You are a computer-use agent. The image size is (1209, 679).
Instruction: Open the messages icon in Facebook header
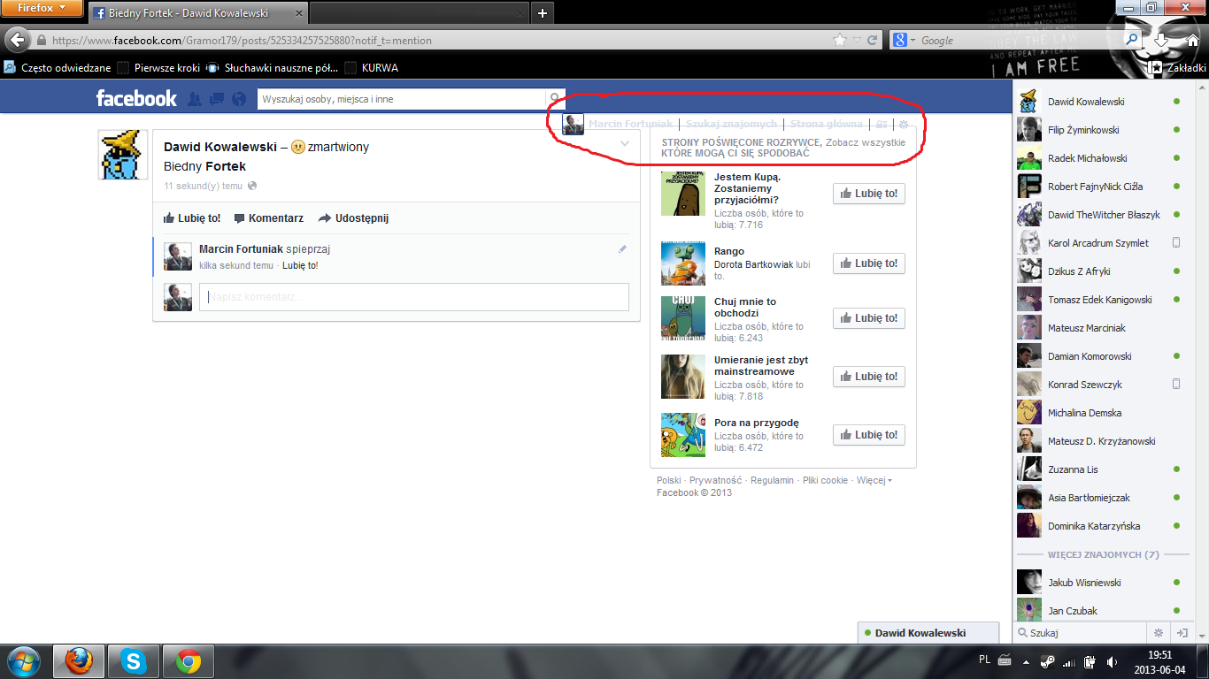point(216,99)
